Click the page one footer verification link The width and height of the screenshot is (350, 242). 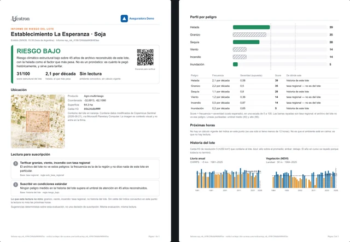(x=60, y=236)
